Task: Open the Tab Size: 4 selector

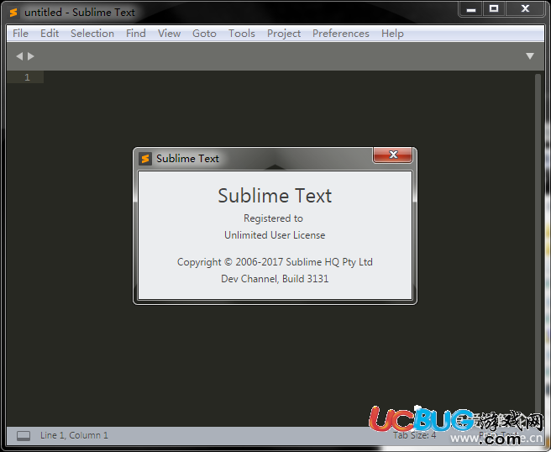Action: [x=414, y=435]
